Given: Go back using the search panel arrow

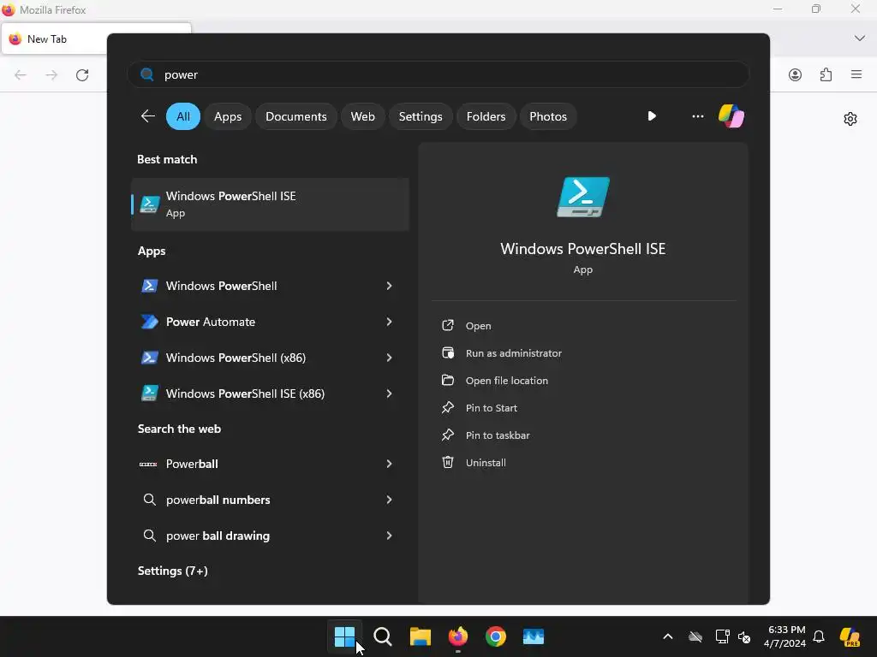Looking at the screenshot, I should pos(147,116).
